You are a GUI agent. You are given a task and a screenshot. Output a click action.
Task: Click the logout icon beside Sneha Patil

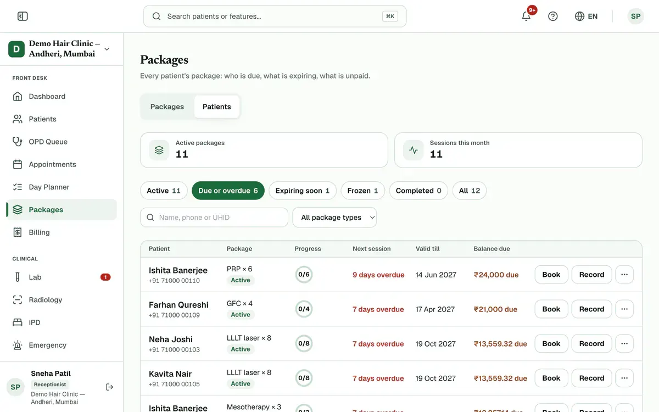click(x=109, y=387)
